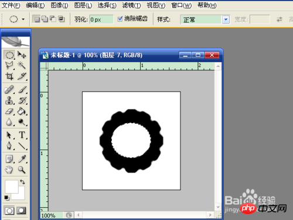The image size is (293, 220).
Task: Maximize the 未标题-1 document window
Action: [198, 55]
